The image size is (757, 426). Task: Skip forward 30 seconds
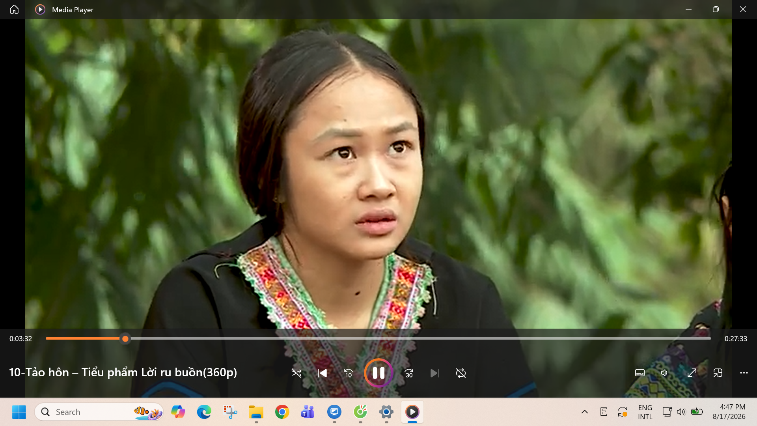(x=409, y=373)
